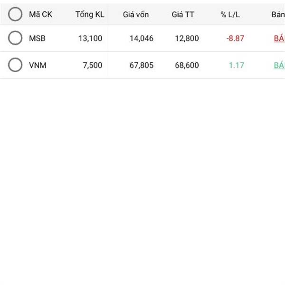
Task: Sort by the Mã CK column header
Action: pyautogui.click(x=40, y=14)
